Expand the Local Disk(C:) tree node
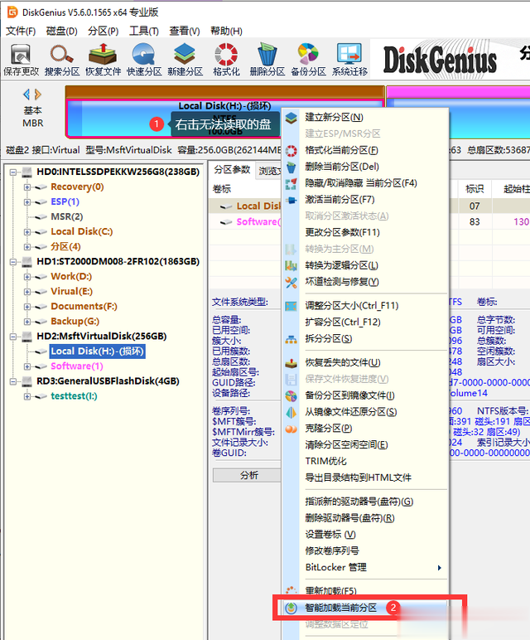Screen dimensions: 530x640 [x=26, y=232]
